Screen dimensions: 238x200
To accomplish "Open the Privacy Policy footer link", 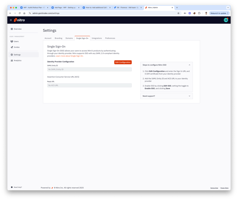I will [x=224, y=188].
